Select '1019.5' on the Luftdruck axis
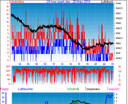Viewport: 128px width, 104px height. pyautogui.click(x=119, y=48)
